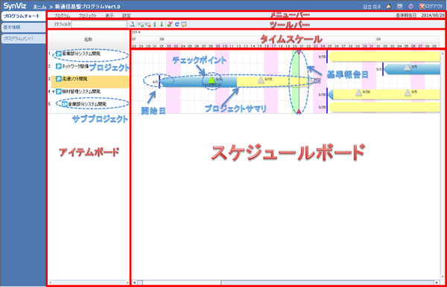Image resolution: width=447 pixels, height=287 pixels.
Task: Click the P icon of 流通ソフト開発 row
Action: tap(58, 79)
